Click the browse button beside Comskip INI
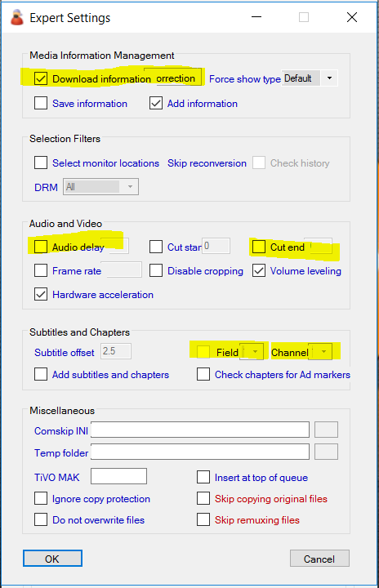Image resolution: width=379 pixels, height=588 pixels. [x=326, y=430]
